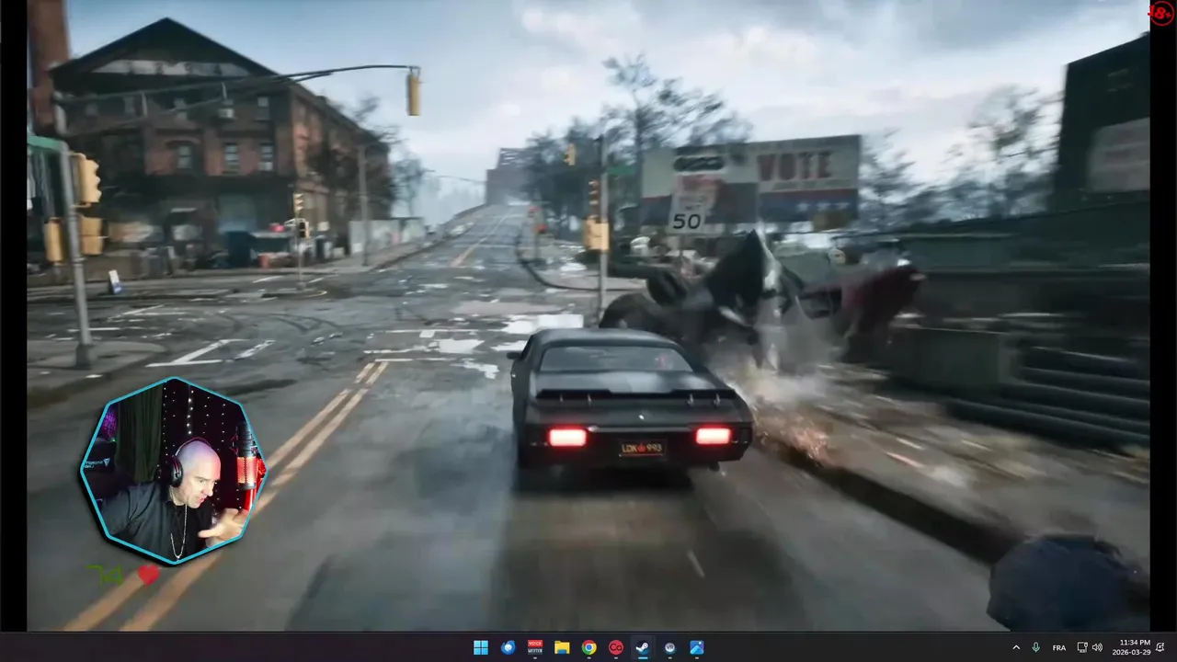Open the blue browser icon next to Start
1177x662 pixels.
coord(508,647)
